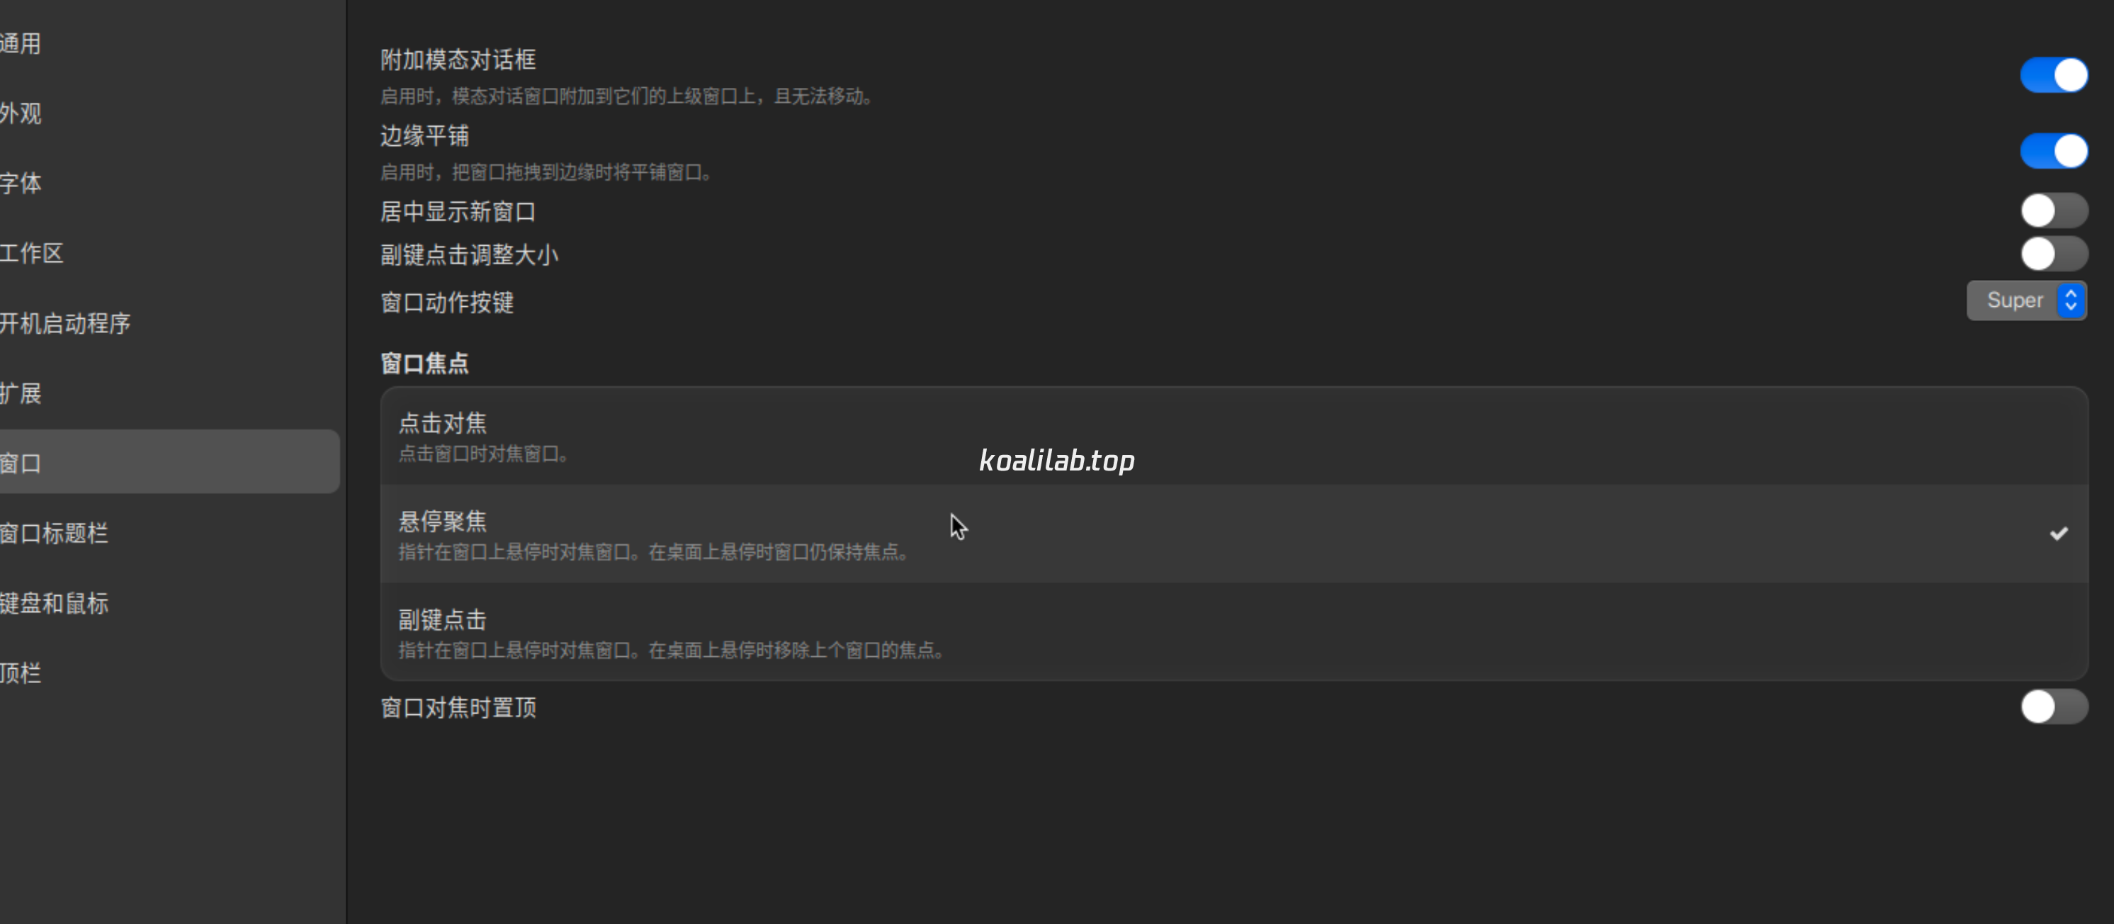Select the 悬停聚焦 focus option

[1233, 534]
